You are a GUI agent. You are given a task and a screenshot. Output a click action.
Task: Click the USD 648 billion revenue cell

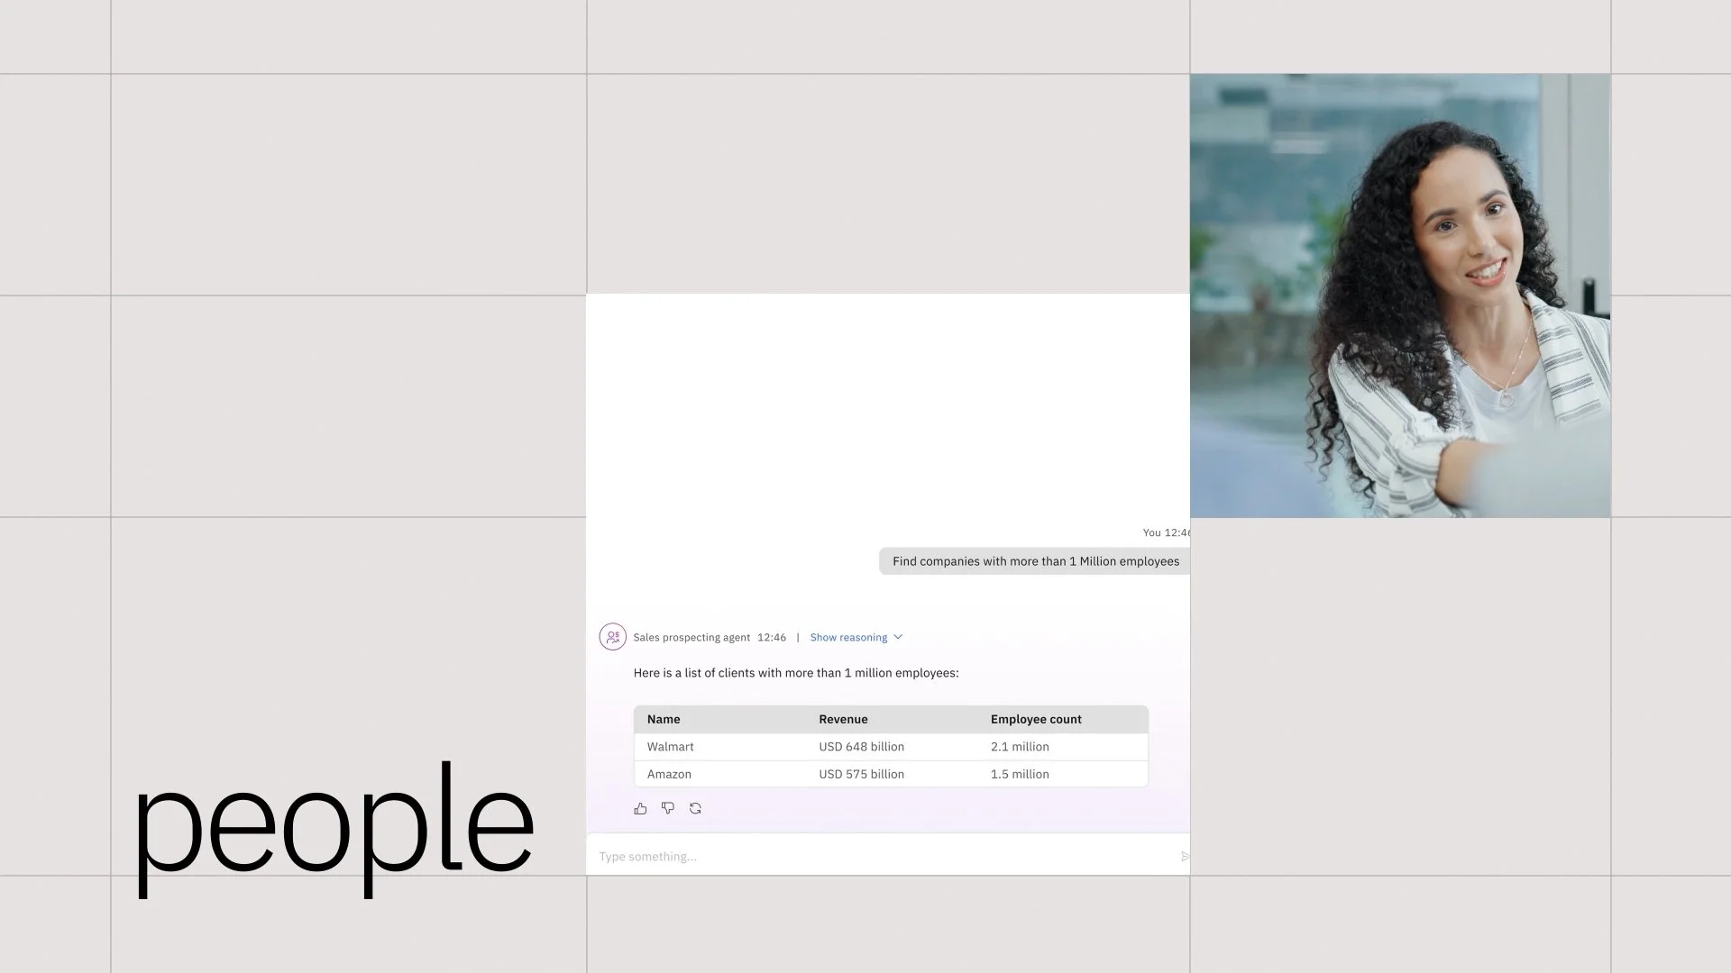coord(861,747)
